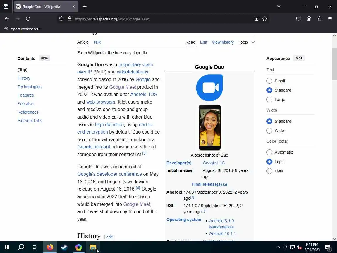Image resolution: width=337 pixels, height=253 pixels.
Task: Open the tracking protection shield icon
Action: 61,19
